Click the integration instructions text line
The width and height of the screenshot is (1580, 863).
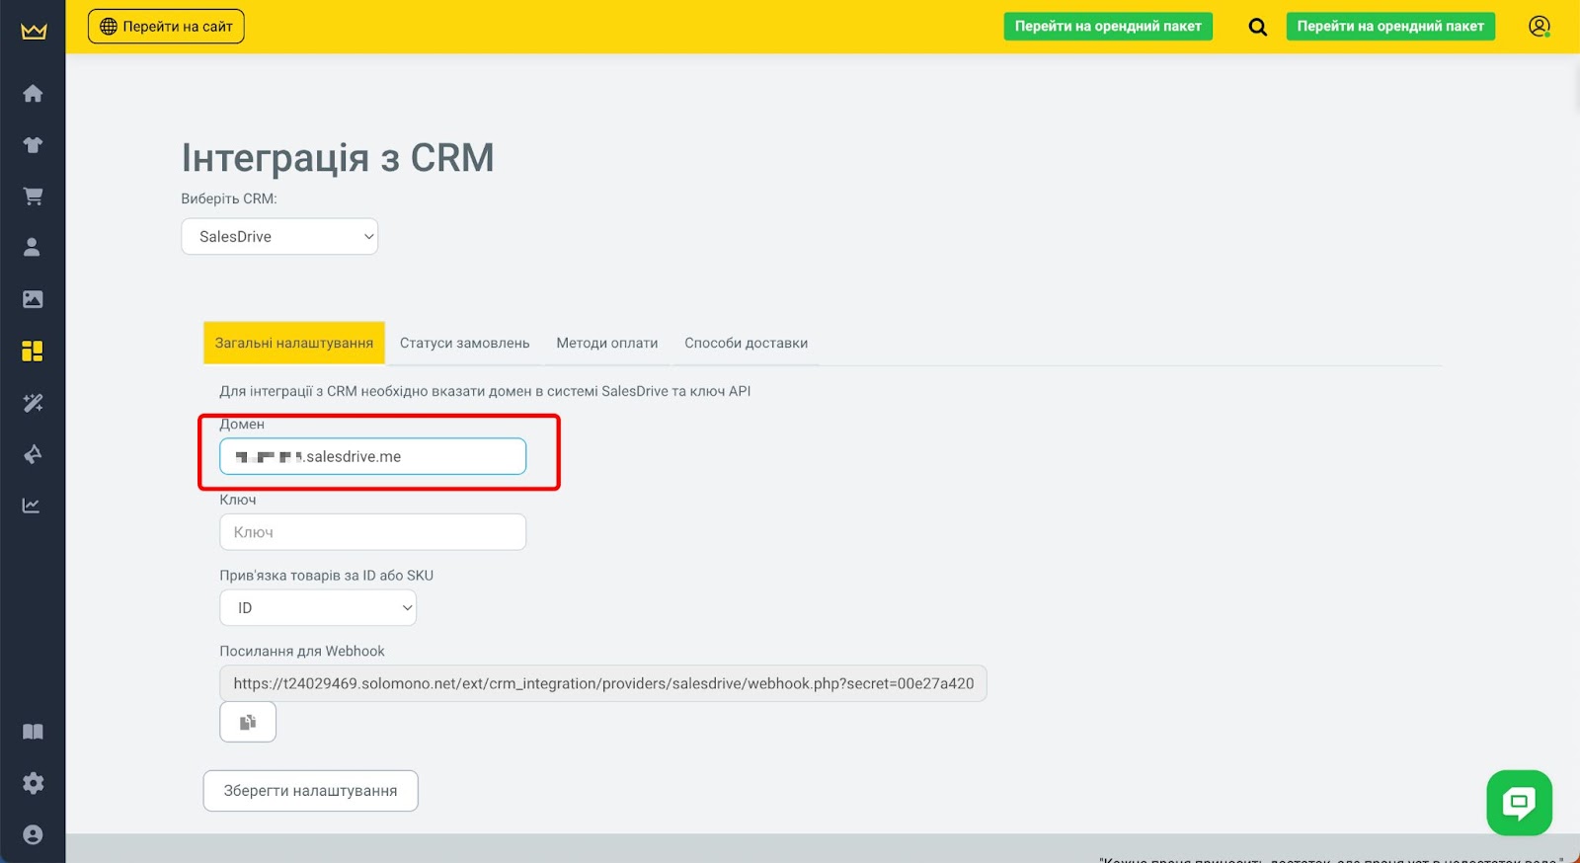(485, 391)
